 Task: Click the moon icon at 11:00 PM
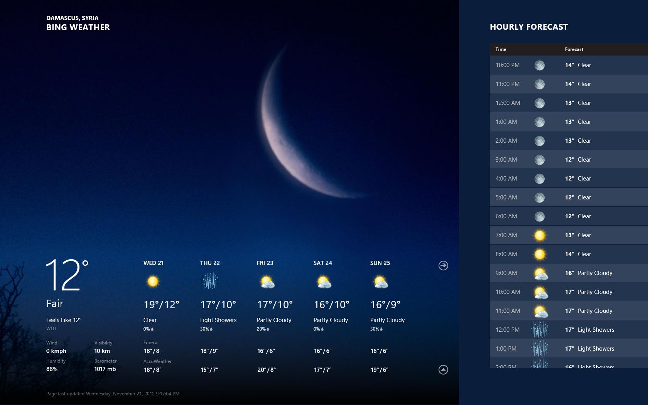540,84
